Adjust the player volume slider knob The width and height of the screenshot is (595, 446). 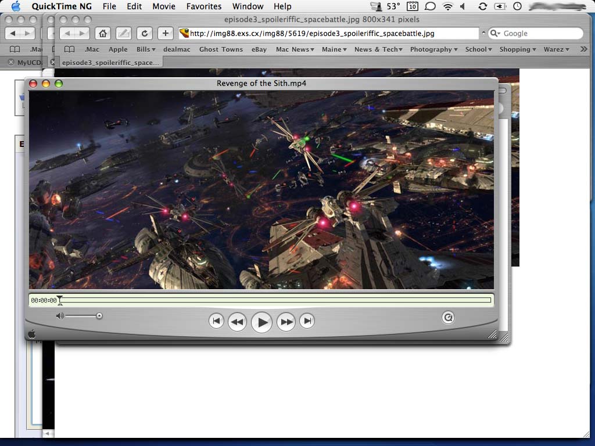(x=99, y=316)
